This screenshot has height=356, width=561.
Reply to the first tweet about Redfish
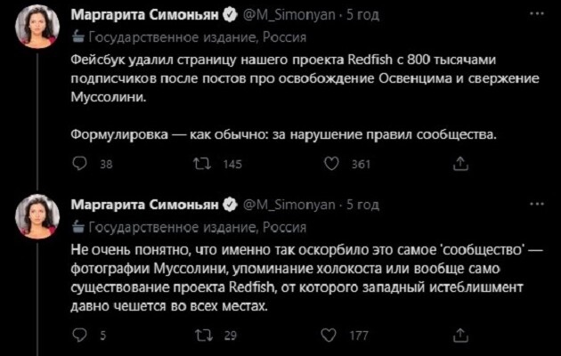click(x=78, y=163)
